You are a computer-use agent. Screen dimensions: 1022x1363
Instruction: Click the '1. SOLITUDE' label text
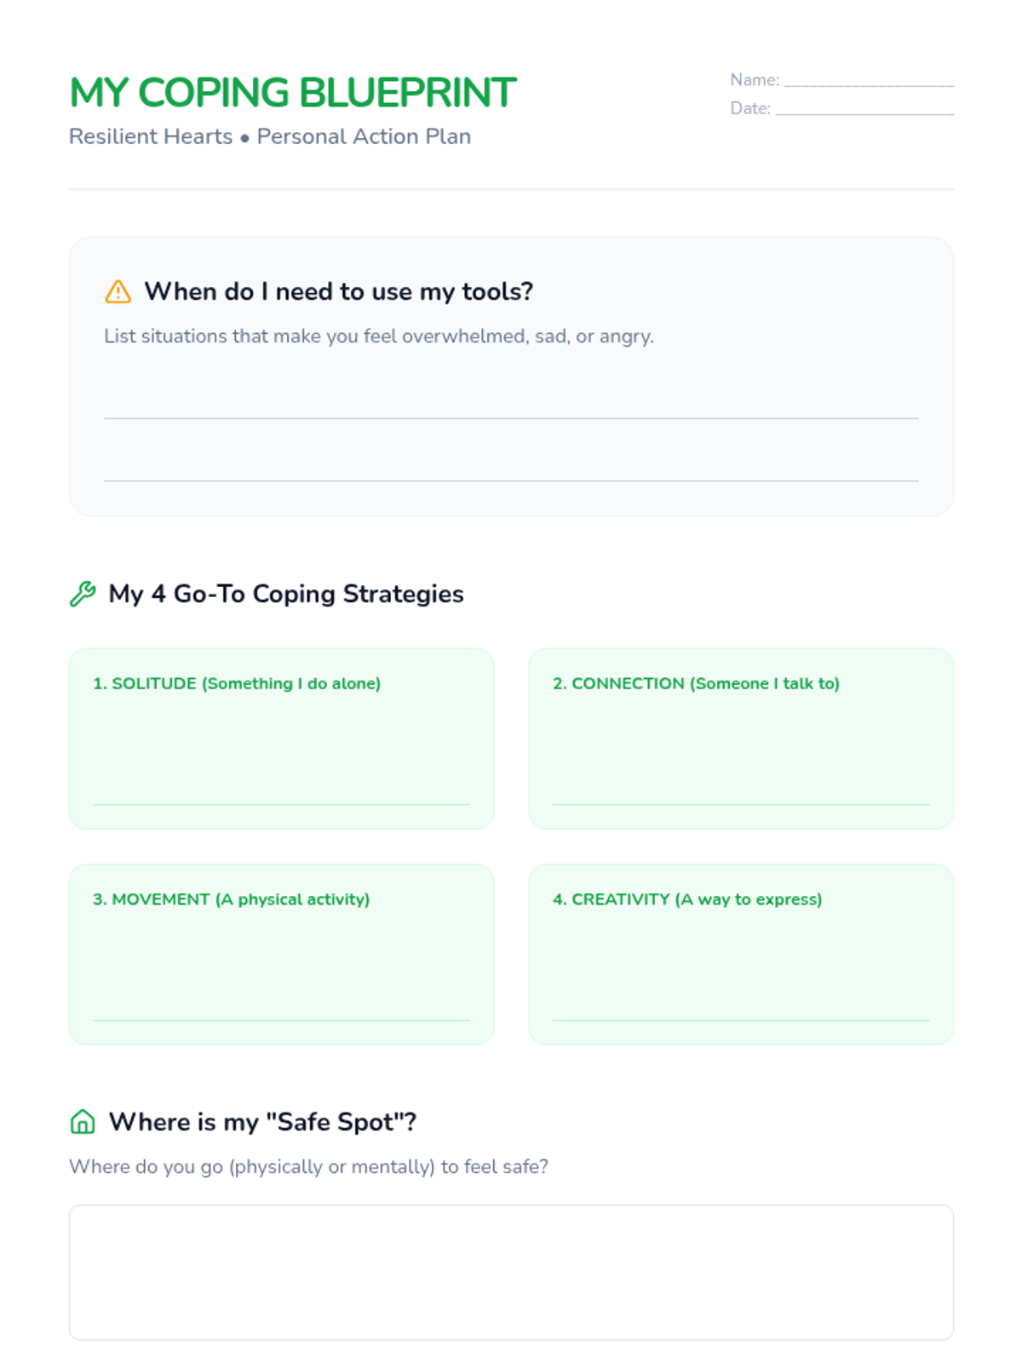[x=236, y=683]
